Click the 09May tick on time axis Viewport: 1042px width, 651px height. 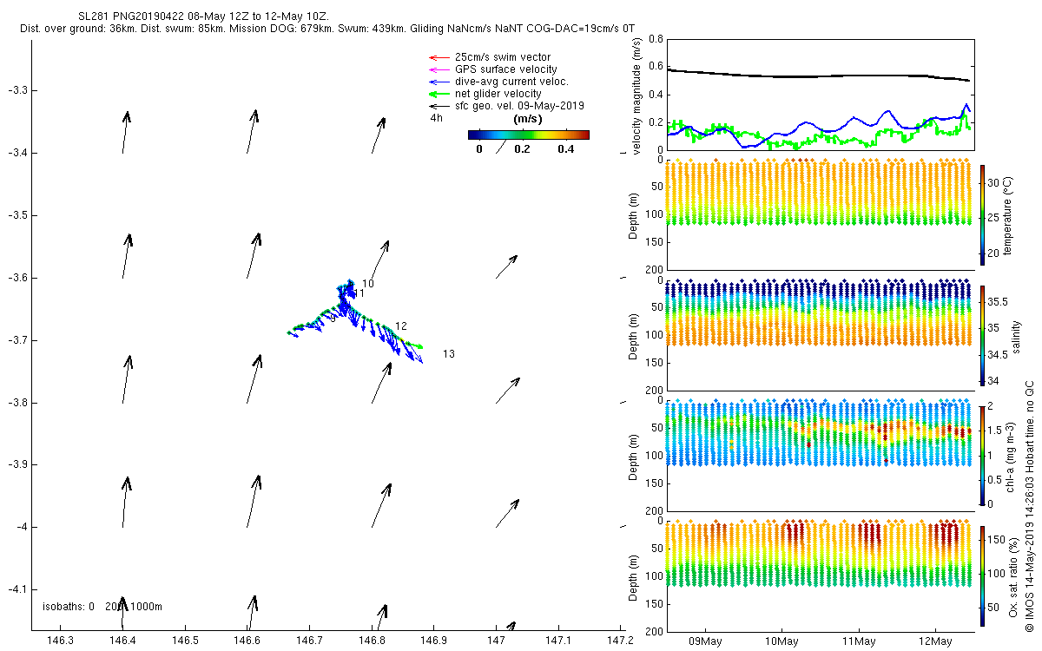pyautogui.click(x=705, y=642)
